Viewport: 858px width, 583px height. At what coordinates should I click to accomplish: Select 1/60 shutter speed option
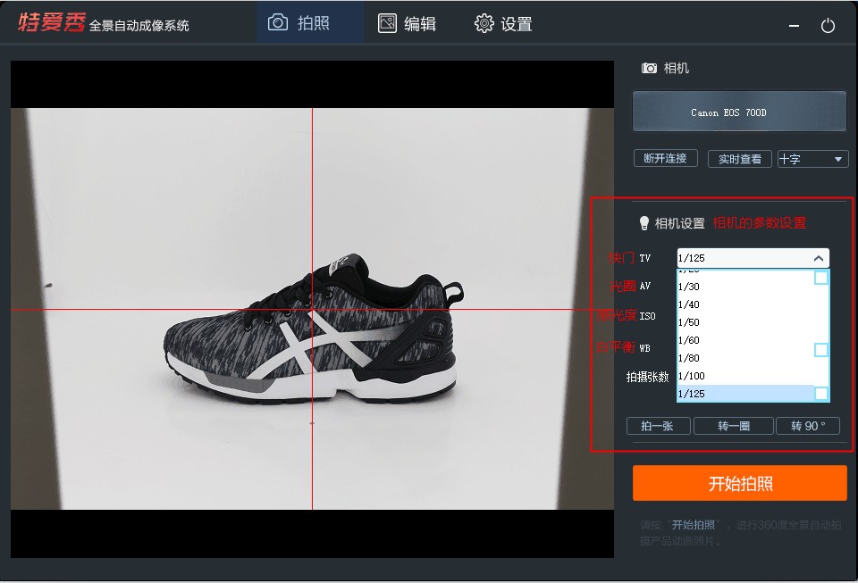[745, 340]
